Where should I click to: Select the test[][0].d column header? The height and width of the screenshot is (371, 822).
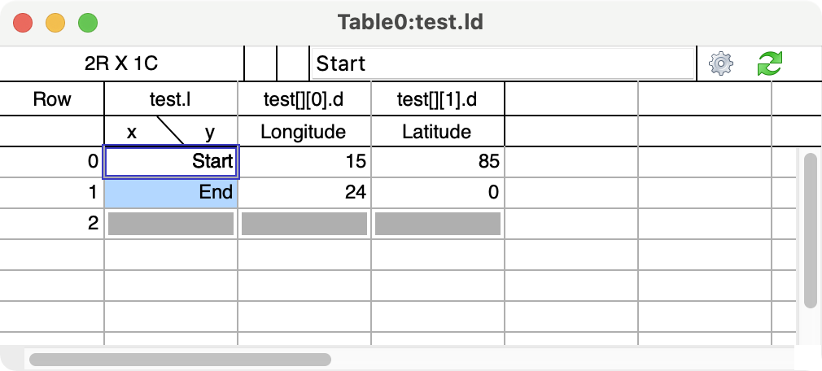[304, 99]
